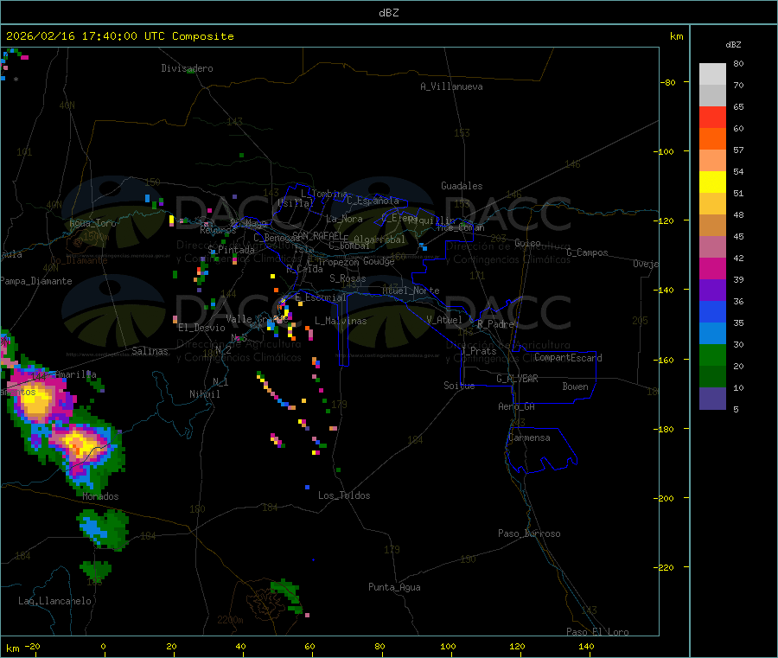Select the 'S_Pintada' place label
778x658 pixels.
(x=231, y=250)
